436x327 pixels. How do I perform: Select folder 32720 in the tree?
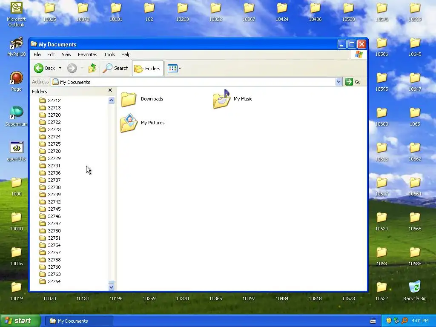[50, 115]
